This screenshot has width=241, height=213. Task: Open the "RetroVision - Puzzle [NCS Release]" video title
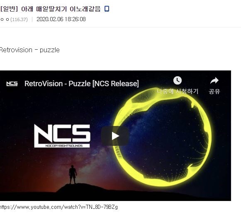point(82,84)
